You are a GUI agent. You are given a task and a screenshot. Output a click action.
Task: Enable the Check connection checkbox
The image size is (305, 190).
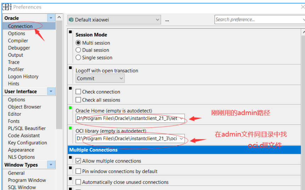tap(78, 92)
